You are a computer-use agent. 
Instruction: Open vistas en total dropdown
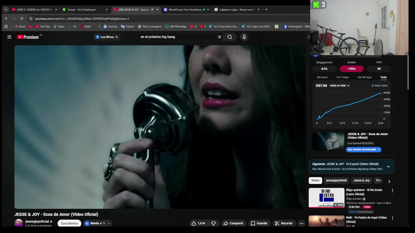(339, 85)
